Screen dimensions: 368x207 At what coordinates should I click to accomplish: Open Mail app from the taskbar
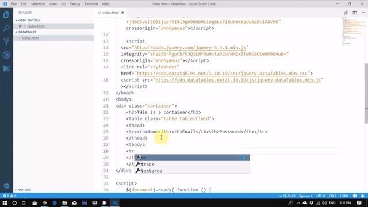click(x=75, y=203)
